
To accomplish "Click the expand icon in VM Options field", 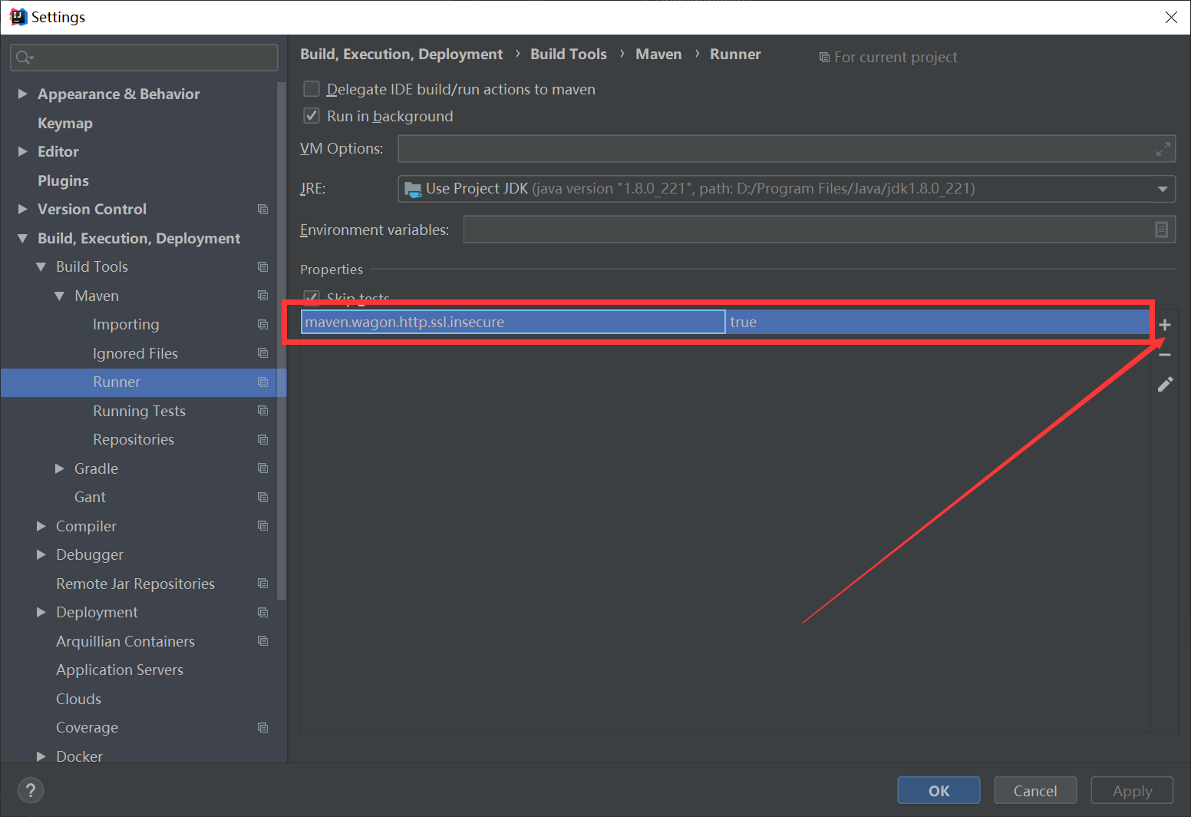I will tap(1163, 149).
